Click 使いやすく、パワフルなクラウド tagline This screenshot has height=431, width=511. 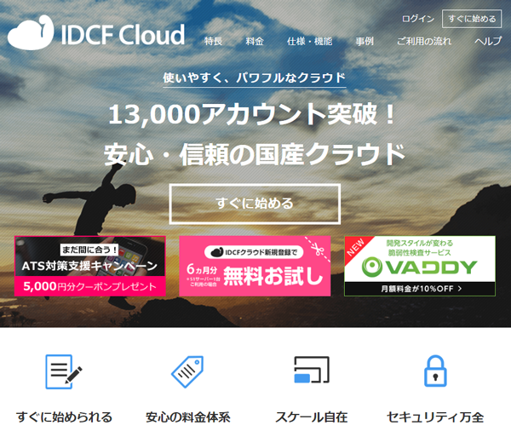click(x=254, y=78)
